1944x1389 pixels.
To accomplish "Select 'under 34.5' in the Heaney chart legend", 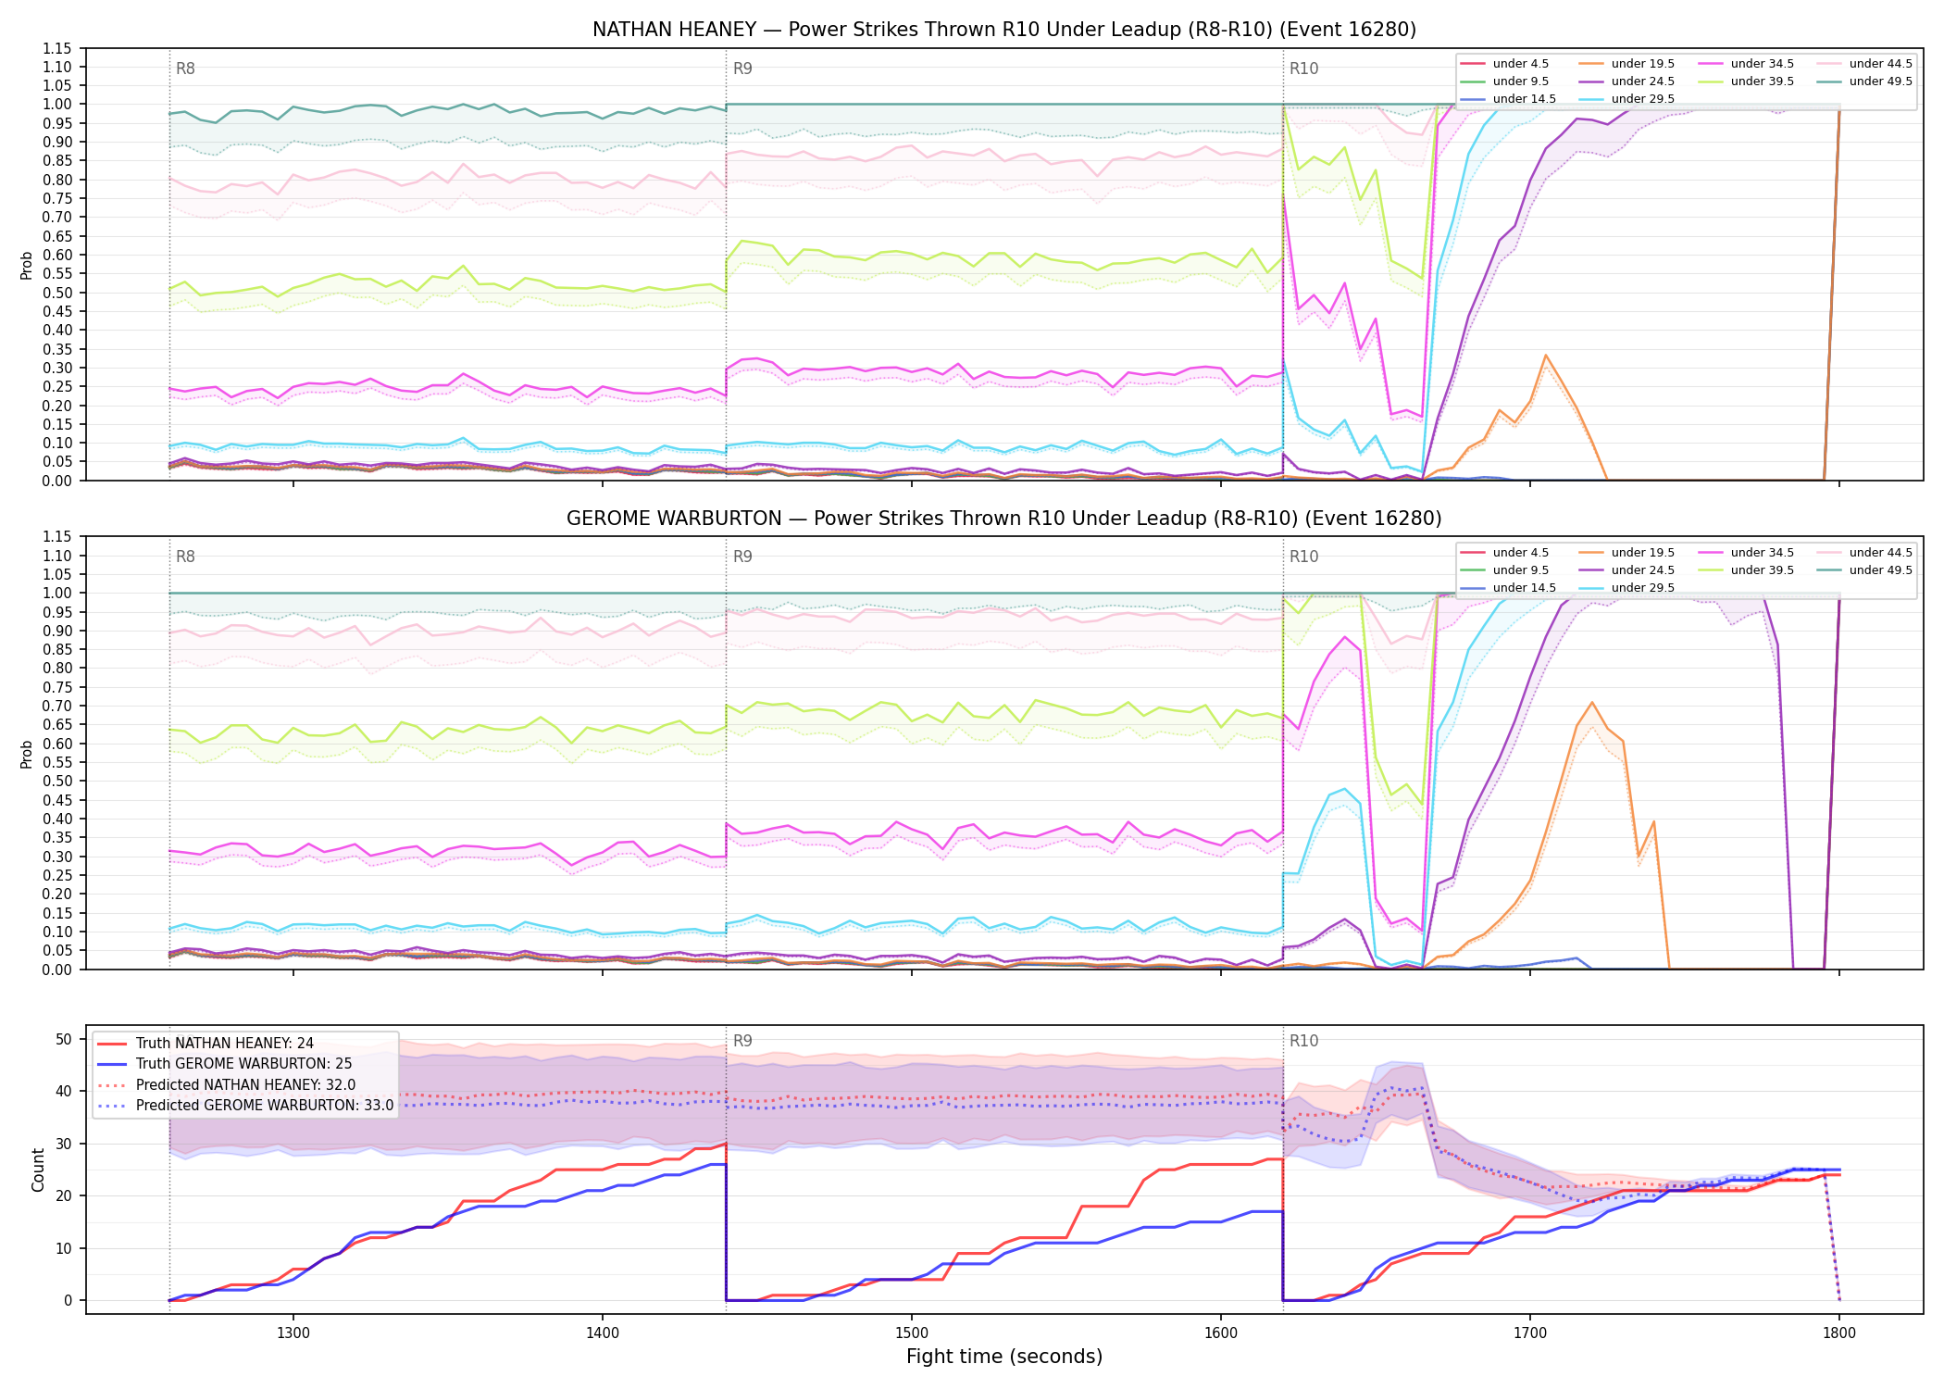I will 1763,64.
